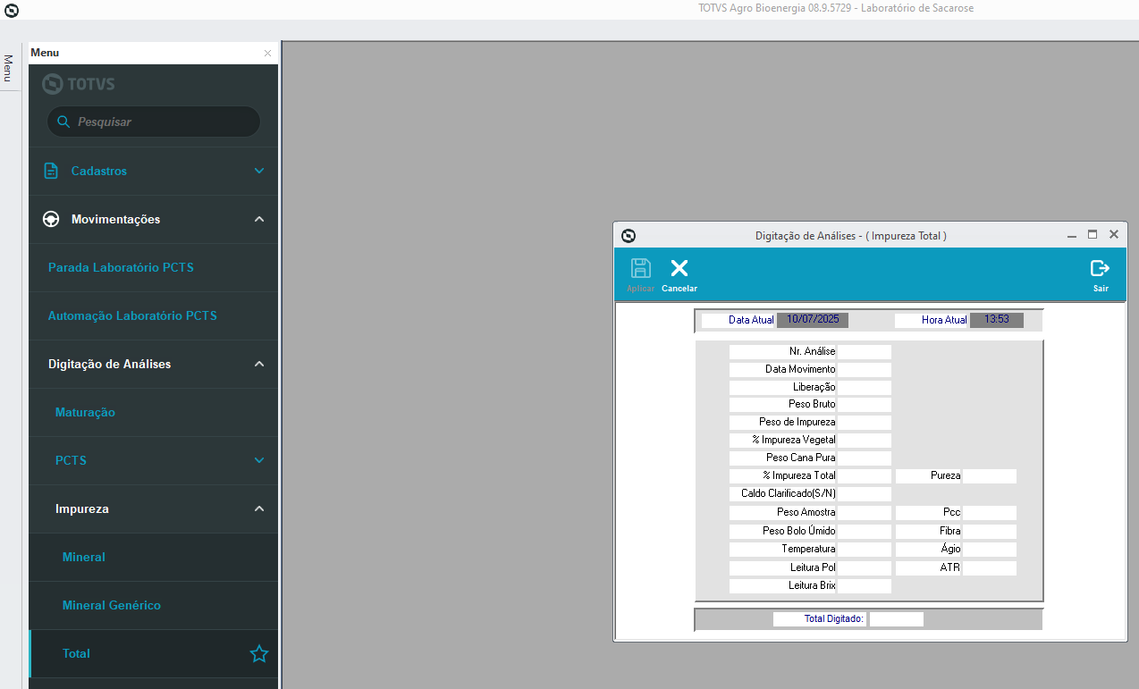
Task: Click the Sair exit icon
Action: 1100,268
